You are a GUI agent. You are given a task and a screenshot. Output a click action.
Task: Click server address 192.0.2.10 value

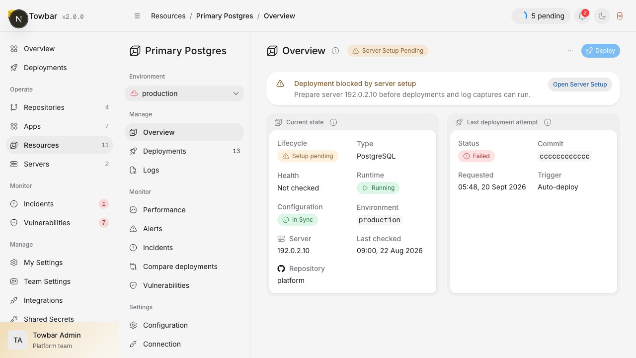click(293, 251)
